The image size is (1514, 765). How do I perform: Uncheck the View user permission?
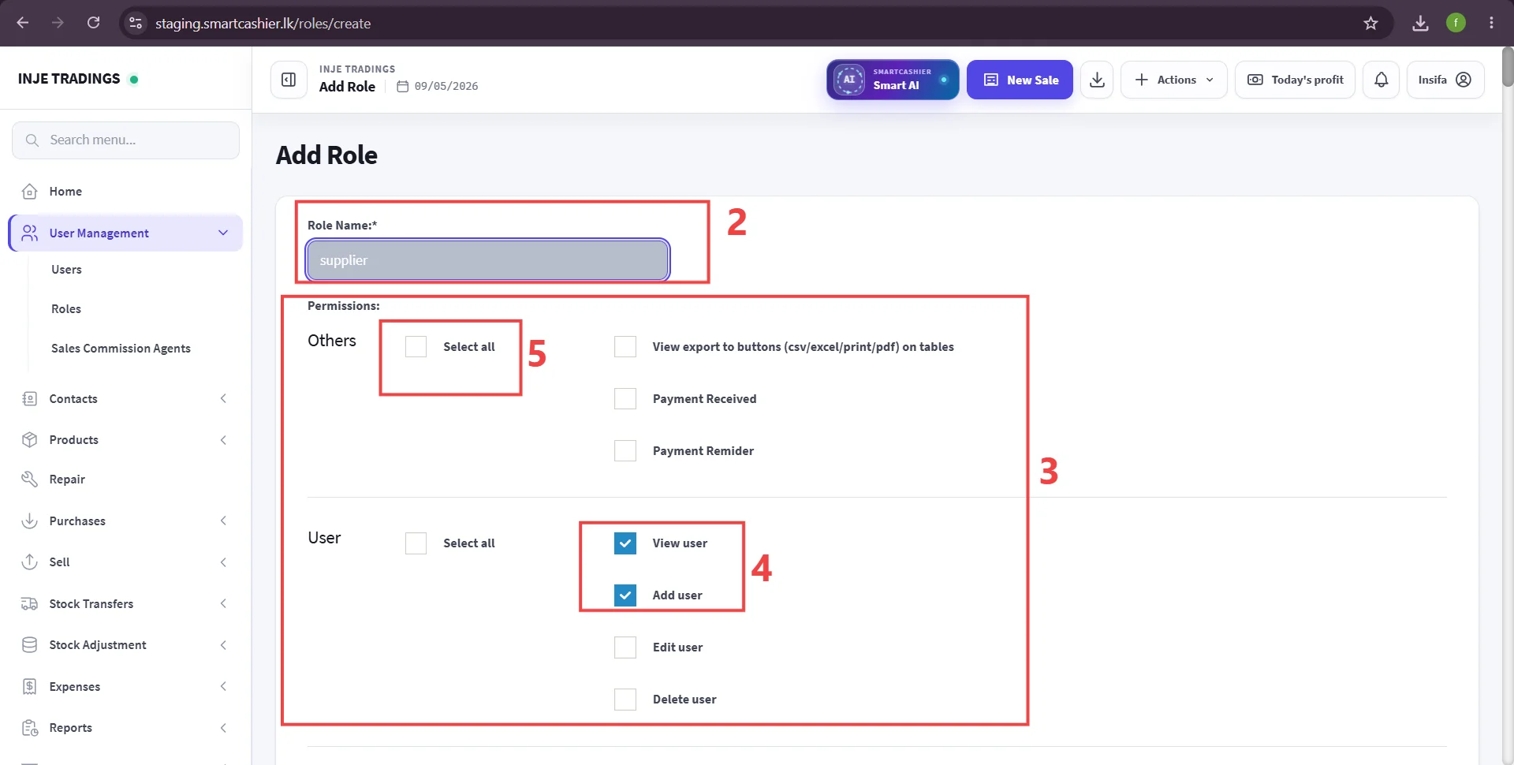[625, 543]
